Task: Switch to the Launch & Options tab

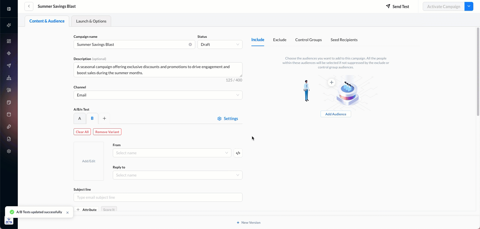Action: point(91,21)
